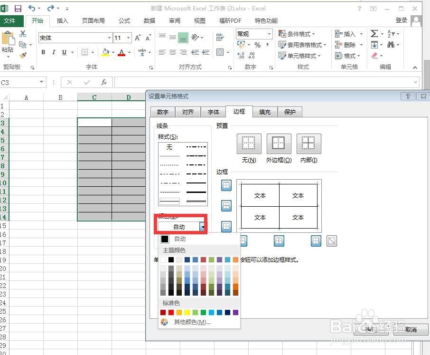Switch to the 页面布局 ribbon tab
This screenshot has width=430, height=355.
93,21
